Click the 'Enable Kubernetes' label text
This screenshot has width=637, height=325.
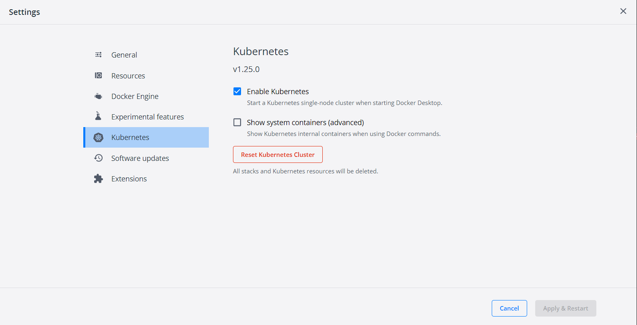(x=278, y=91)
